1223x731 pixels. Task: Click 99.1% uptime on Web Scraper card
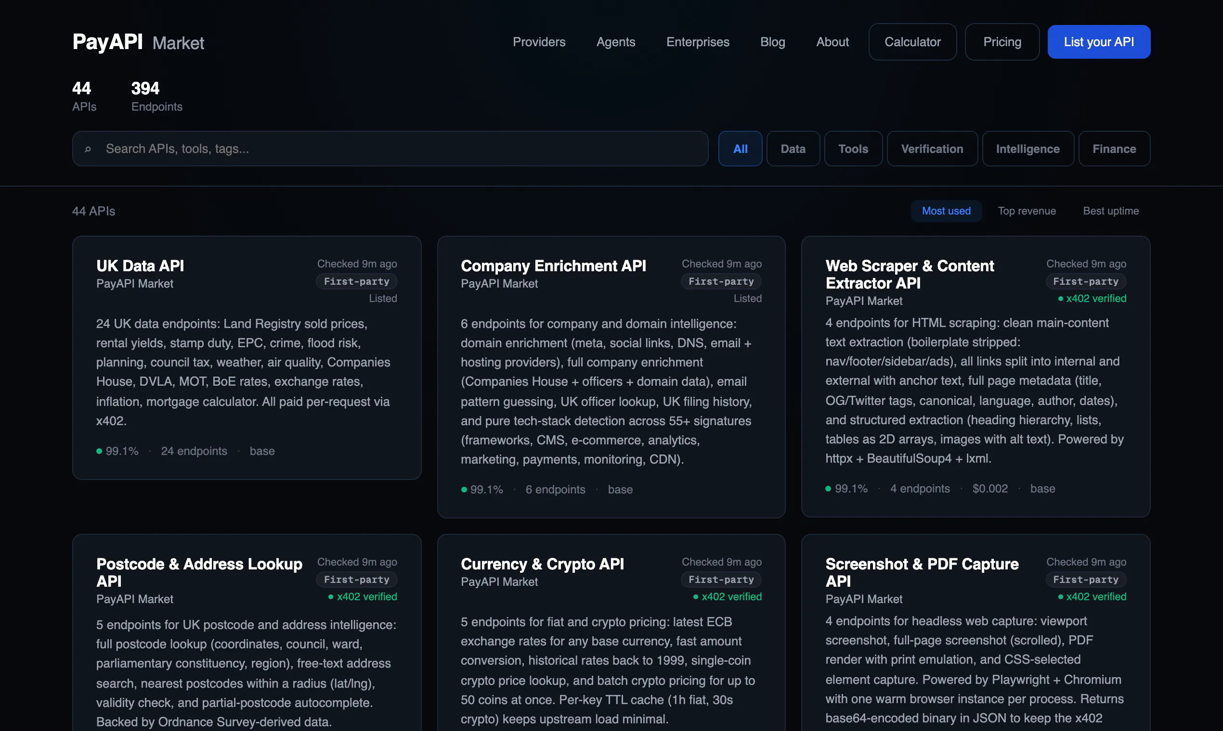(x=847, y=489)
